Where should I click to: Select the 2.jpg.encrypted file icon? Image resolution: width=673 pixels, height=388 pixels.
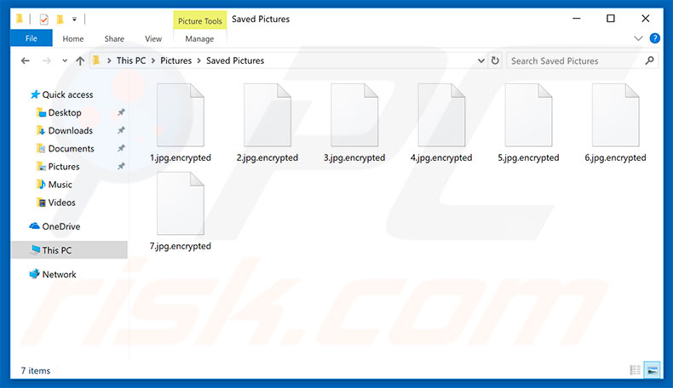(267, 115)
